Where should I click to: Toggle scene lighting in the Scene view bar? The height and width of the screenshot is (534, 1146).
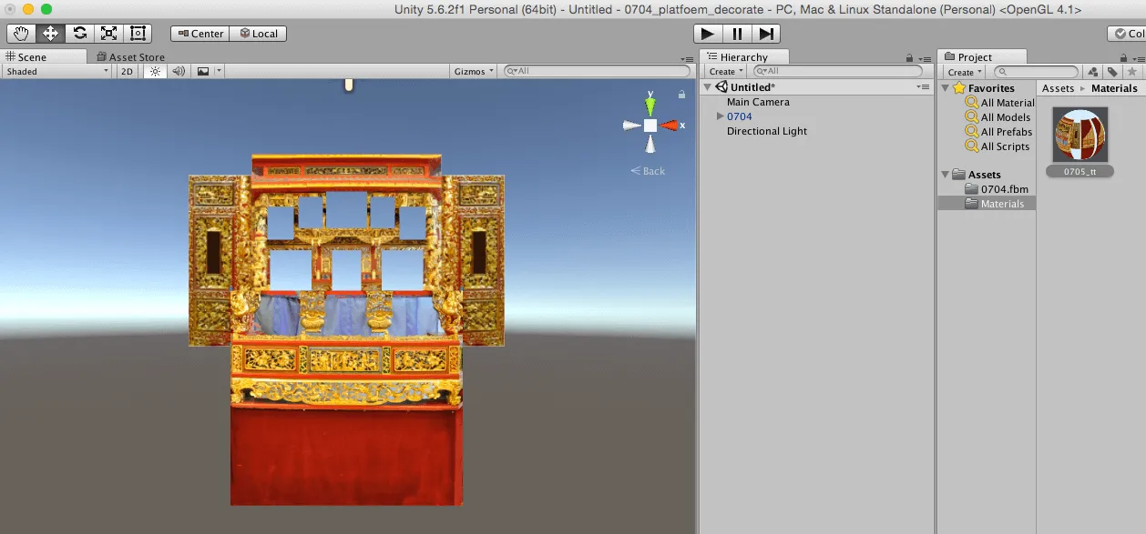pyautogui.click(x=154, y=71)
